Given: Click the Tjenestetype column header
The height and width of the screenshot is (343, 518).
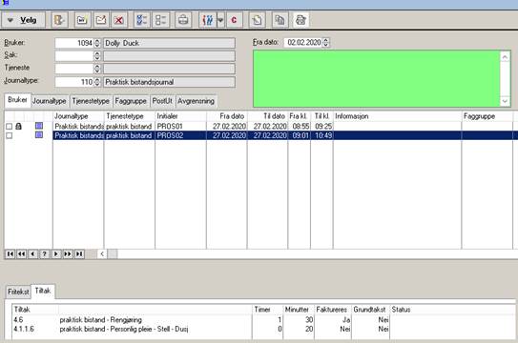Looking at the screenshot, I should [x=129, y=116].
